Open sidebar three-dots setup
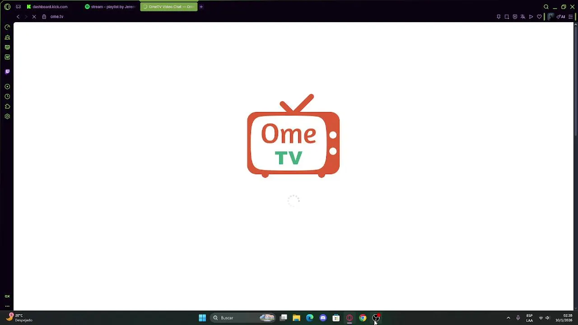The image size is (578, 325). point(7,306)
